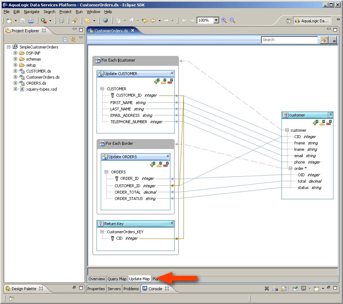Image resolution: width=343 pixels, height=304 pixels.
Task: Open the File menu
Action: (6, 12)
